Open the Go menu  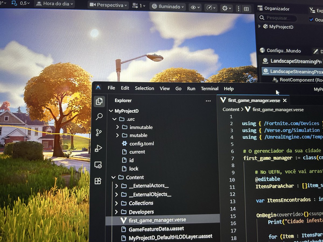tap(178, 88)
